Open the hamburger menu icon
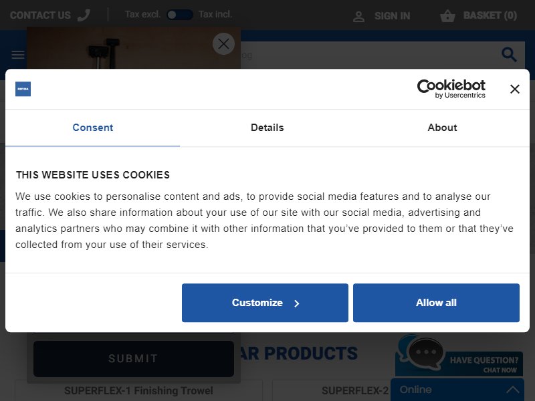The image size is (535, 401). tap(18, 55)
